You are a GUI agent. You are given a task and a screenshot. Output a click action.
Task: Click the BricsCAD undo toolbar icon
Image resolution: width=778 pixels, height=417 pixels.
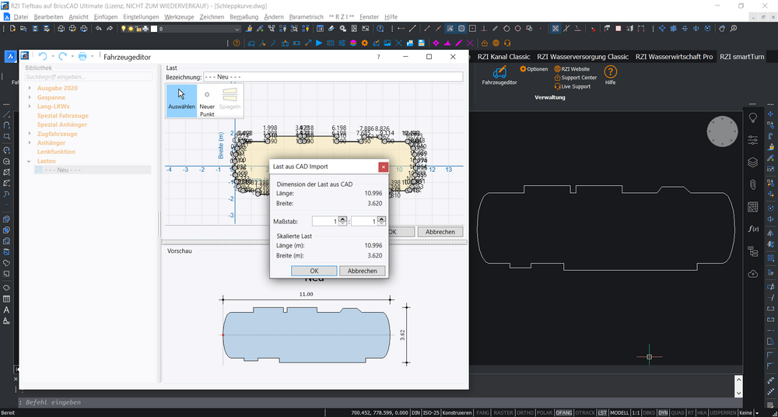98,29
